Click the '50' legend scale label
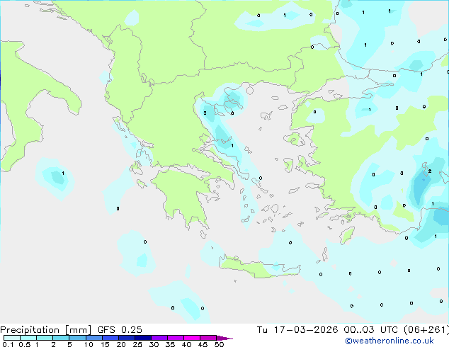449x347 pixels. click(x=219, y=344)
